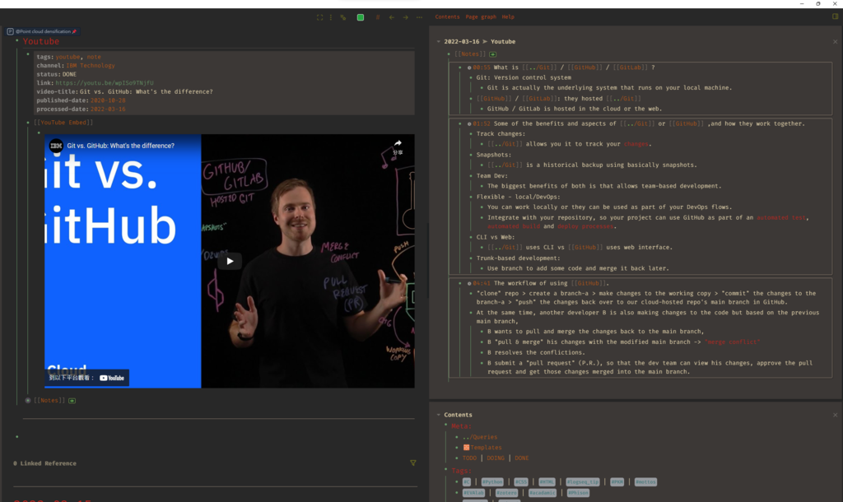Toggle the Youtube heading block bullet
The width and height of the screenshot is (843, 502).
click(17, 41)
